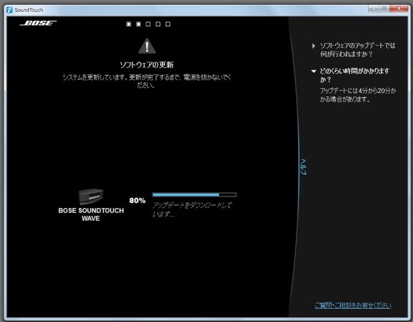Click the warning triangle icon

(x=147, y=46)
